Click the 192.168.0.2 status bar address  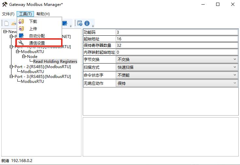point(22,161)
